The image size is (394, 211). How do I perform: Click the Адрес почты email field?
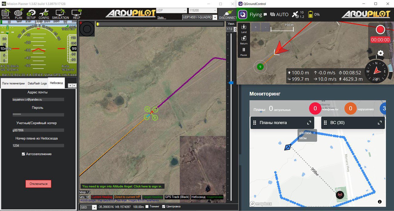coord(38,100)
